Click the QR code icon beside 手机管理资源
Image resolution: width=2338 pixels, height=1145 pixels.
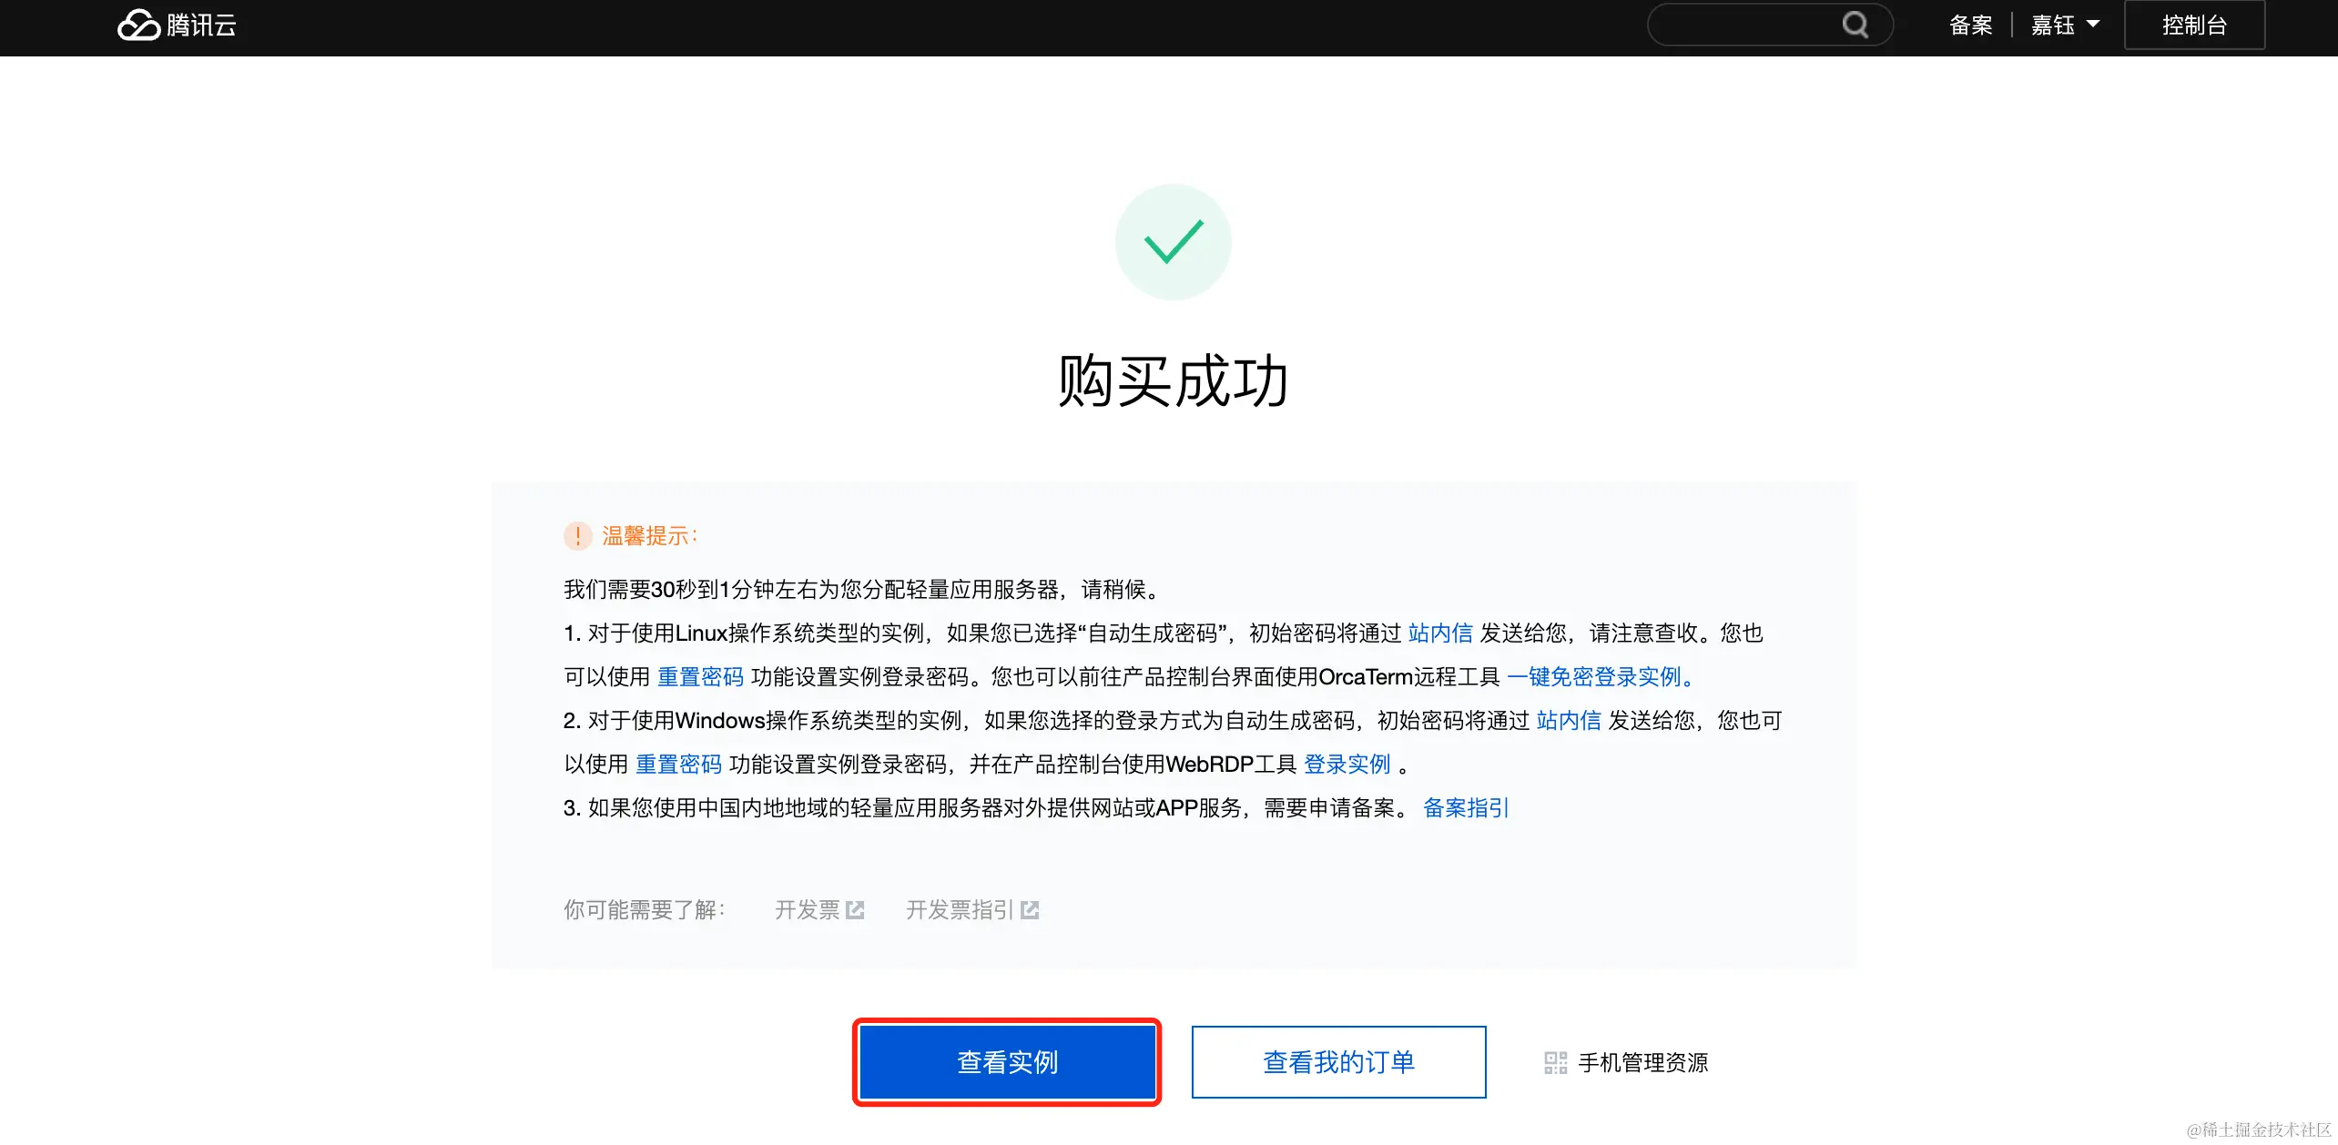tap(1554, 1062)
